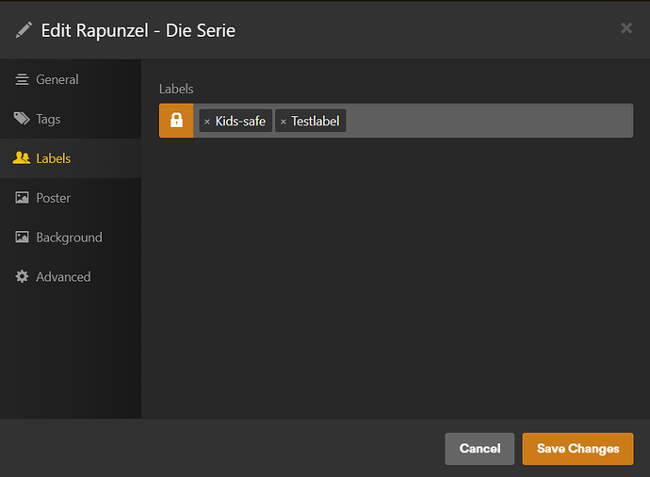This screenshot has width=650, height=477.
Task: Click Save Changes button
Action: click(577, 449)
